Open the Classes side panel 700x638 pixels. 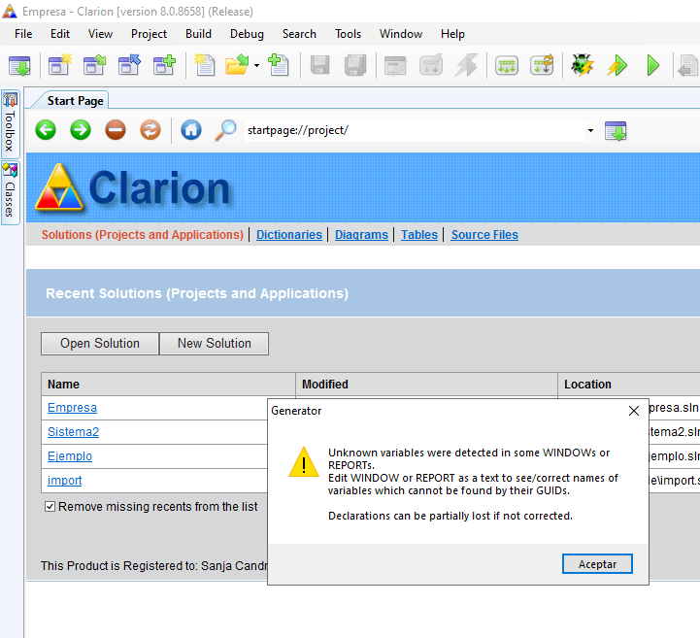(11, 193)
